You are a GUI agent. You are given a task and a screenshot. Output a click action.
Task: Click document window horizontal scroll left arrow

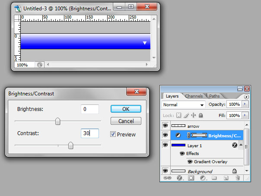pos(48,64)
